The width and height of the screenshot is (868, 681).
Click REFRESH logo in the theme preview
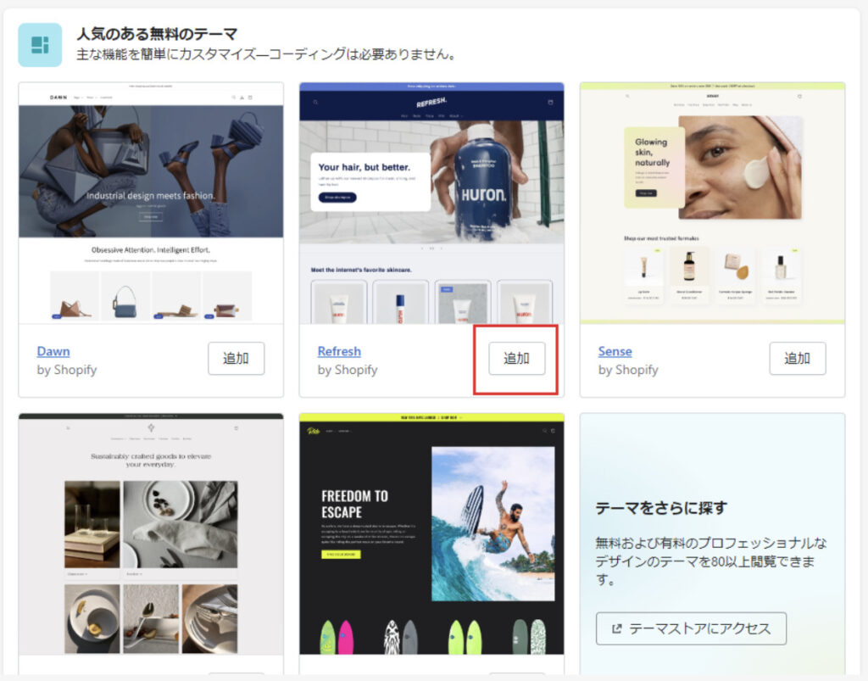point(431,102)
